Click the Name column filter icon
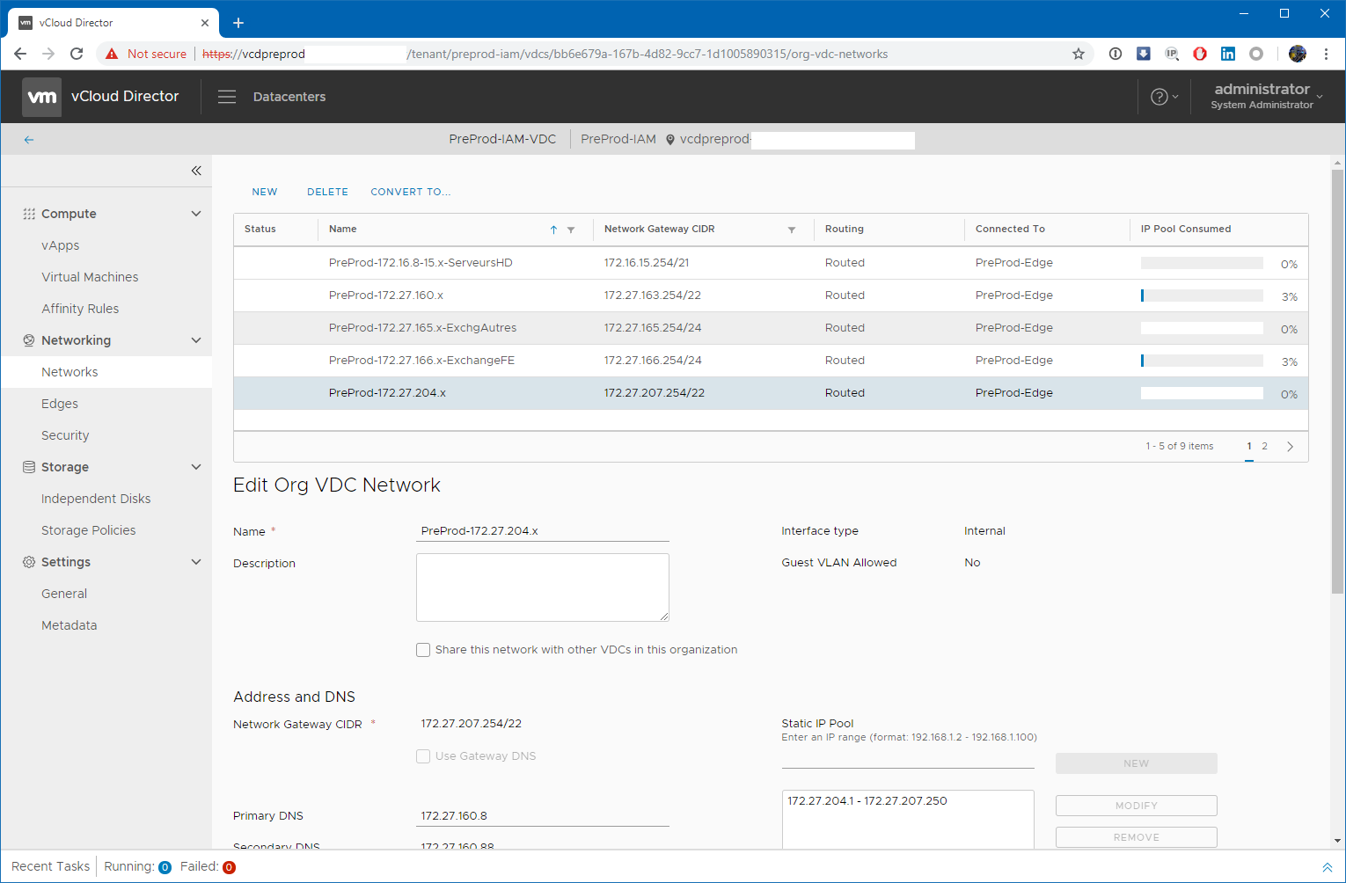Screen dimensions: 1346x883 pyautogui.click(x=571, y=230)
